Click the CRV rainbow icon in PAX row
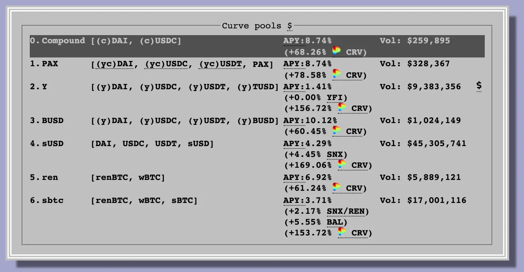The image size is (524, 272). [336, 74]
